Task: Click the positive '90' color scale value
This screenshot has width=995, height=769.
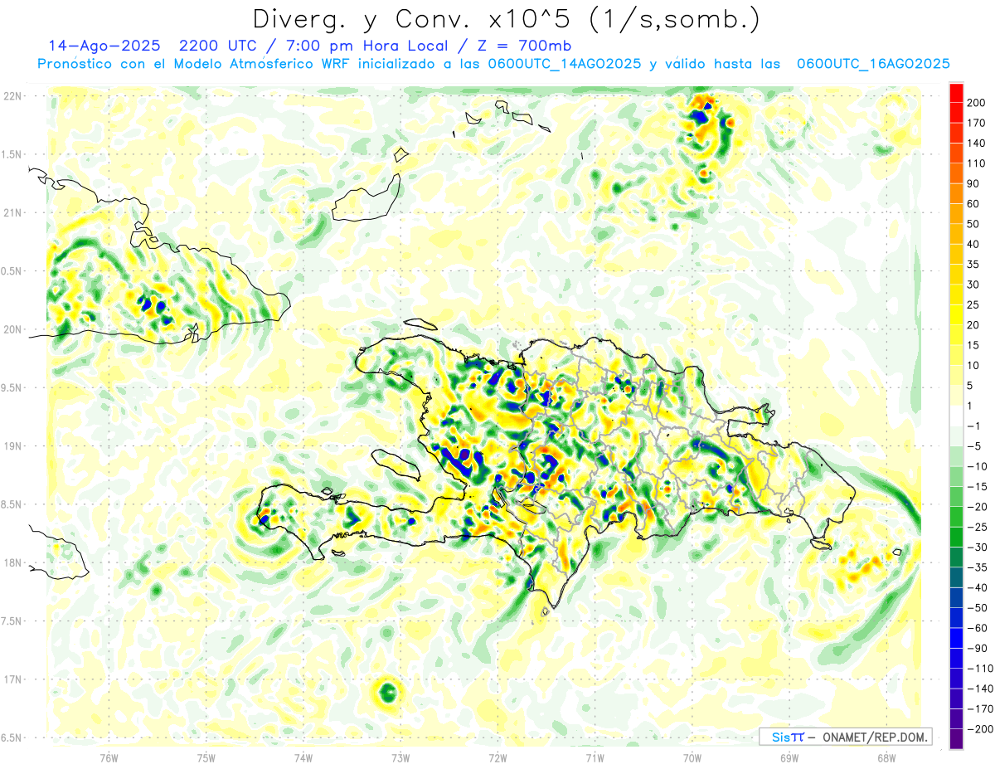Action: click(973, 183)
